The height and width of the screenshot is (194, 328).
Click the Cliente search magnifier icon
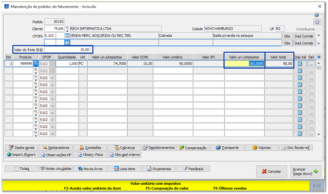tap(67, 29)
